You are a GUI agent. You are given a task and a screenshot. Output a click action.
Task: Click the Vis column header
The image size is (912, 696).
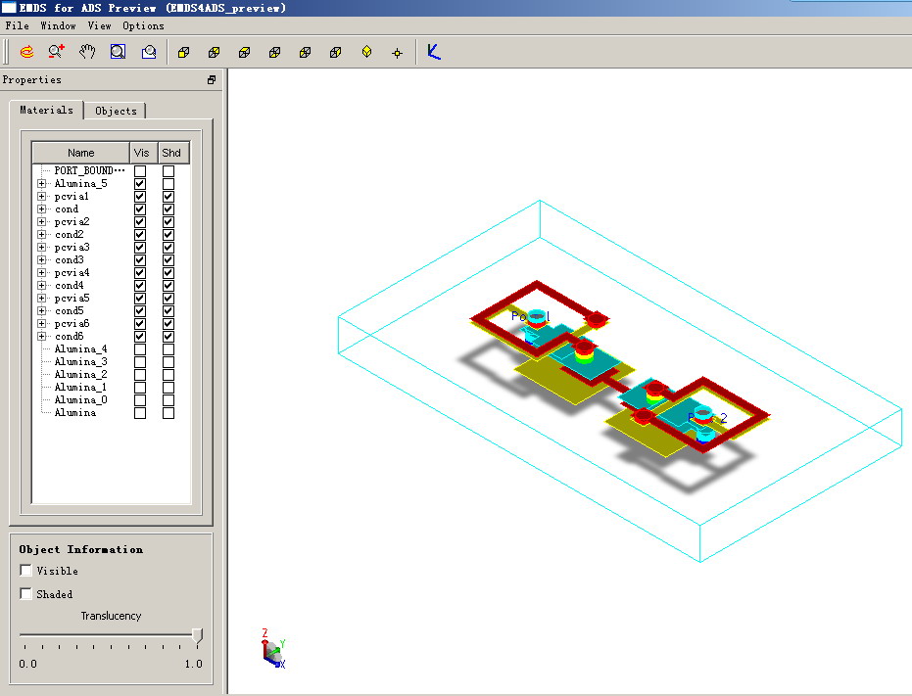coord(141,153)
